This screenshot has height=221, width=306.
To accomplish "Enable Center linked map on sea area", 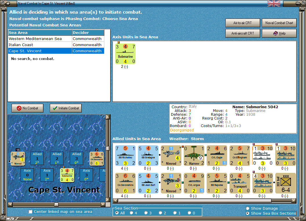I will [30, 212].
